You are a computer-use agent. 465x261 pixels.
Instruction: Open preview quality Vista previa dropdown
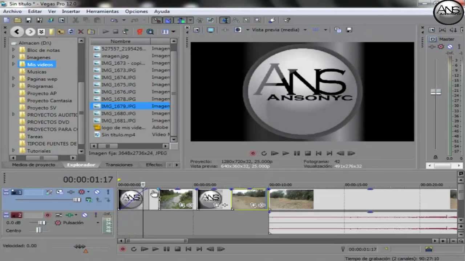[305, 30]
